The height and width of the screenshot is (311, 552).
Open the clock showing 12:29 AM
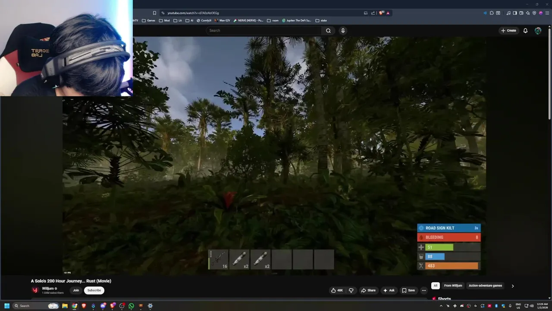click(542, 306)
